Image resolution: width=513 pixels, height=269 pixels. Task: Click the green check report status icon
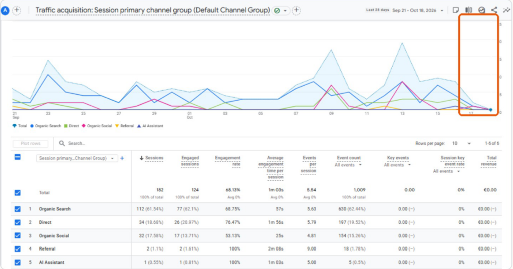[x=277, y=11]
